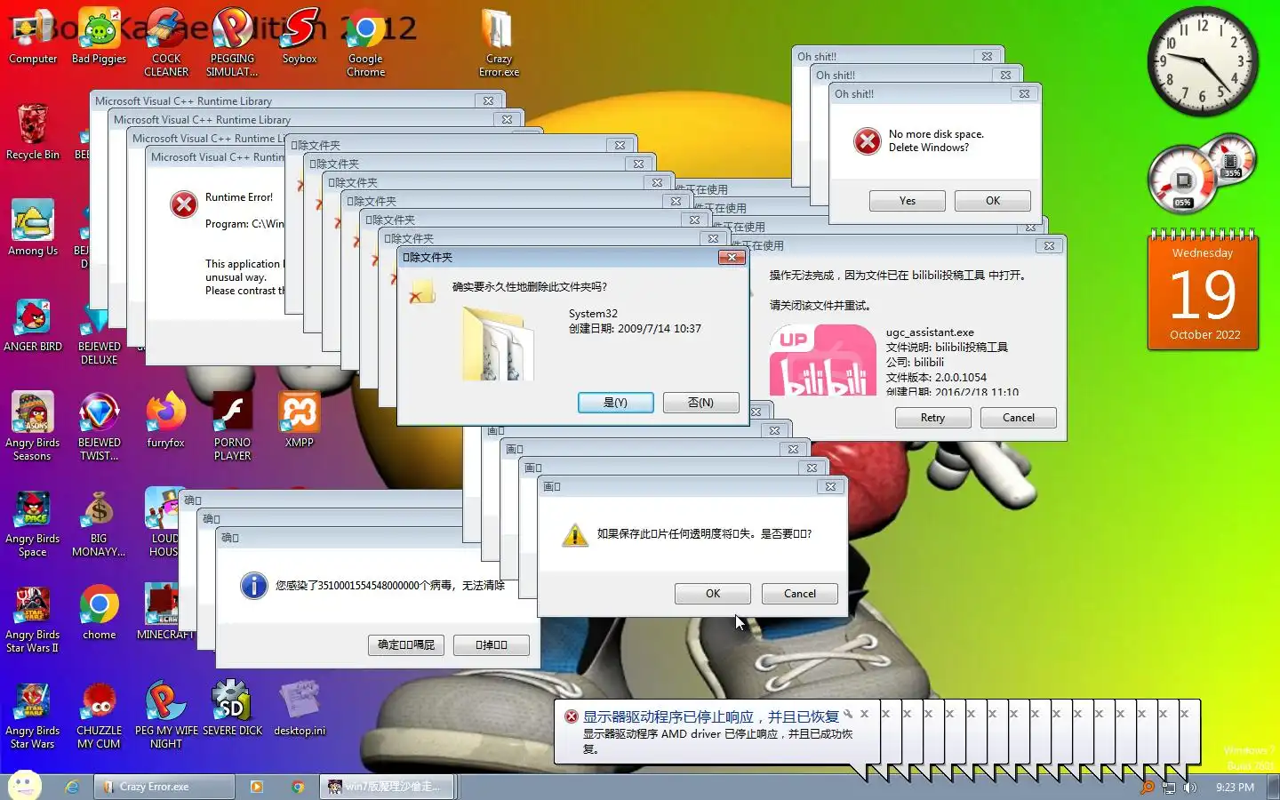Click the 'Runtime Error!' message text
The image size is (1280, 800).
click(x=239, y=197)
